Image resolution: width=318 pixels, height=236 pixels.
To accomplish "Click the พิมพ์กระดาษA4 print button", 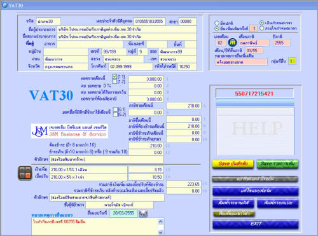I will [x=233, y=203].
